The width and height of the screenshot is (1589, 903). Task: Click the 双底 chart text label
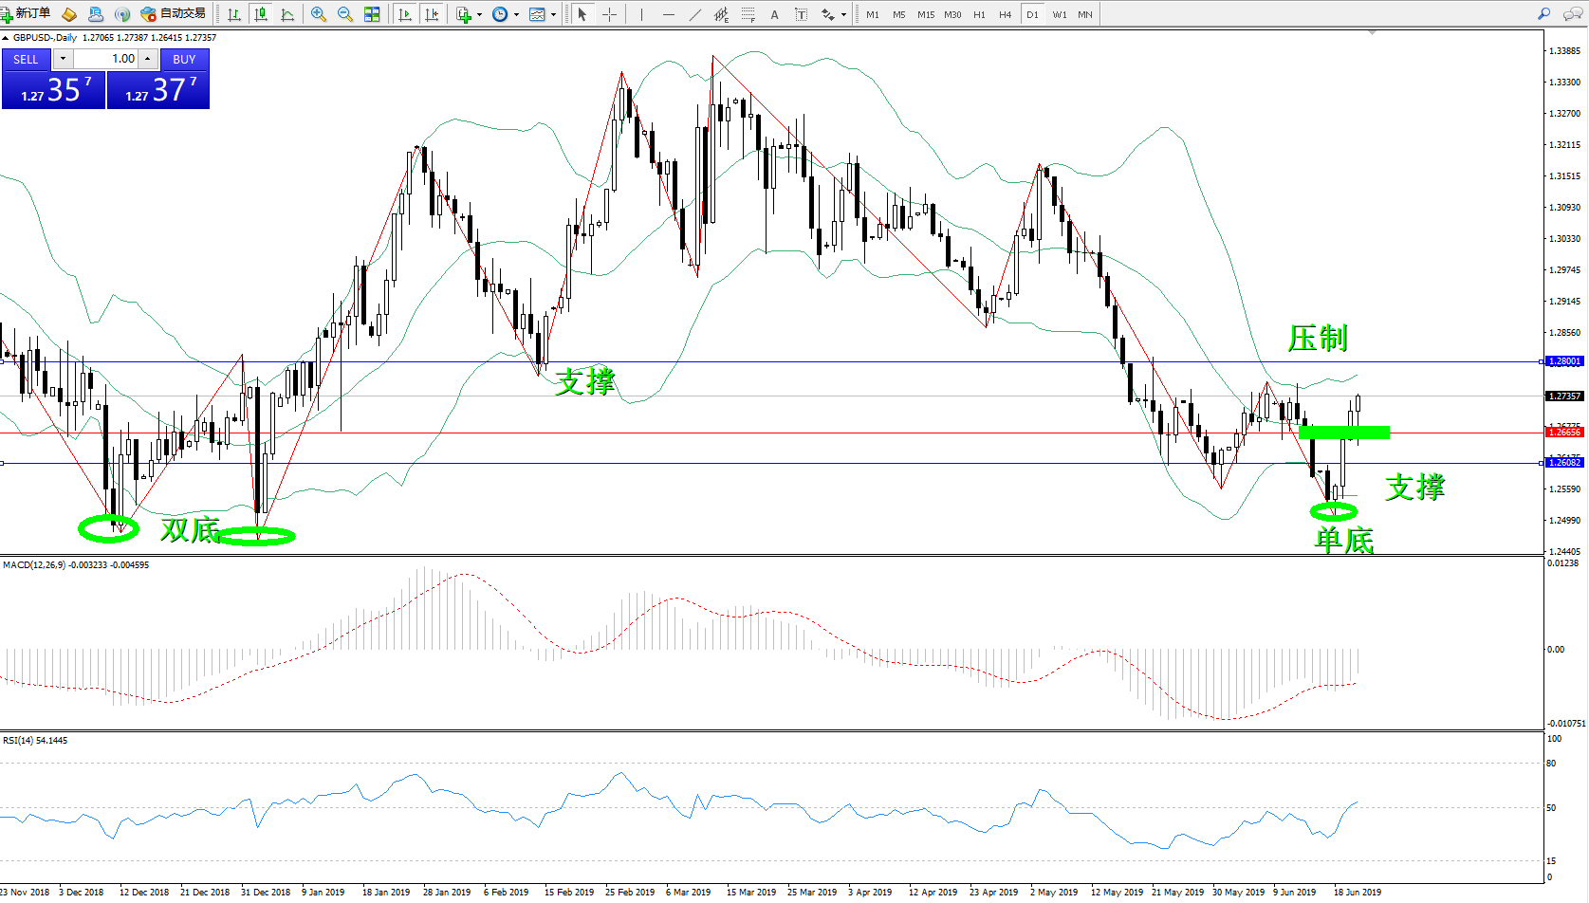(x=190, y=529)
